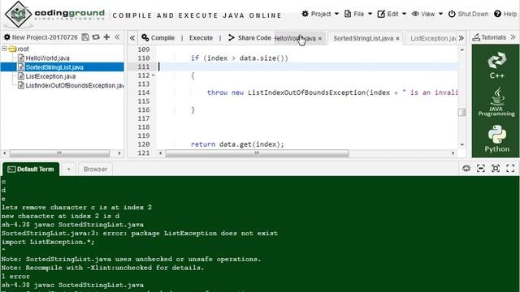
Task: Open the Help link
Action: pos(505,14)
